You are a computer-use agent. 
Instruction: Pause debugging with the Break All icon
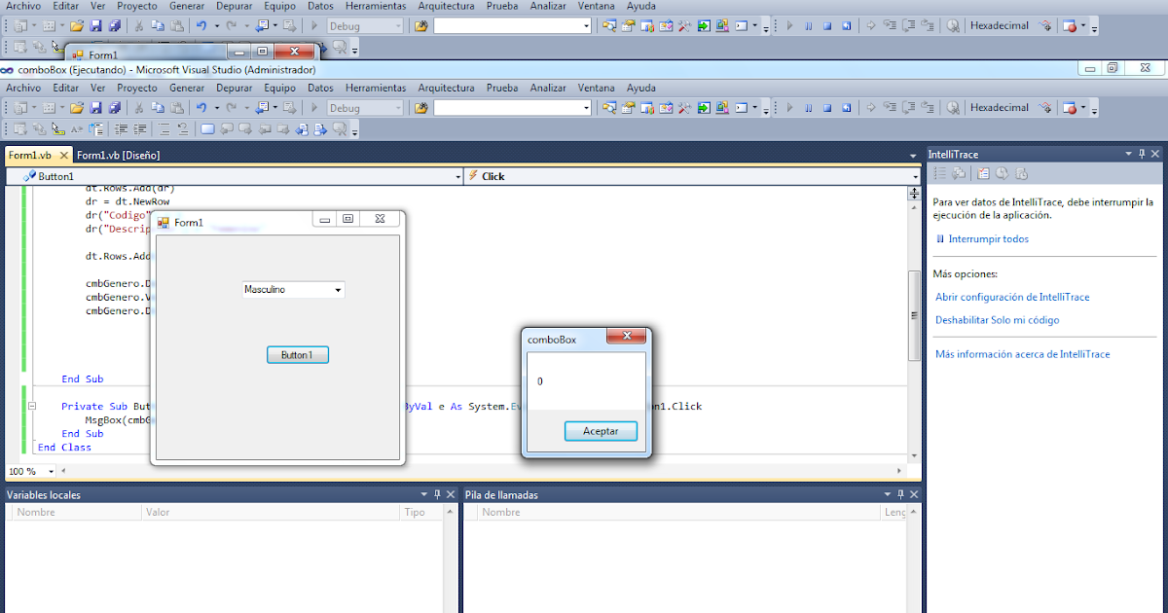pyautogui.click(x=809, y=107)
